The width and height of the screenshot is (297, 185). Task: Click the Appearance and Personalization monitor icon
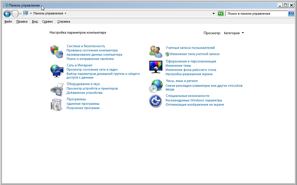[156, 67]
